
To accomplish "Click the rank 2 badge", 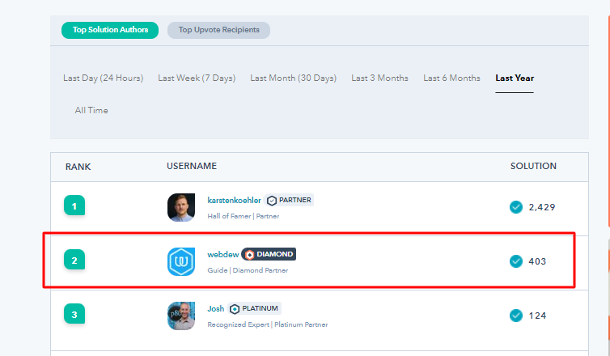I will click(74, 260).
